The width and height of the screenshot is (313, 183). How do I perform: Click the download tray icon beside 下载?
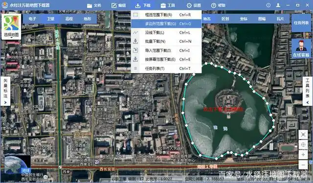(138, 5)
